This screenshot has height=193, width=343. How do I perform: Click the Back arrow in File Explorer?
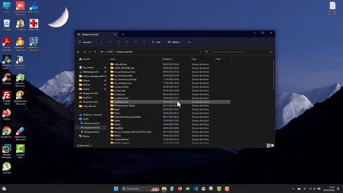(x=78, y=52)
